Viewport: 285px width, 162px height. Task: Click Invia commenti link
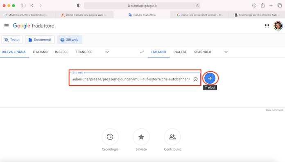[x=274, y=110]
